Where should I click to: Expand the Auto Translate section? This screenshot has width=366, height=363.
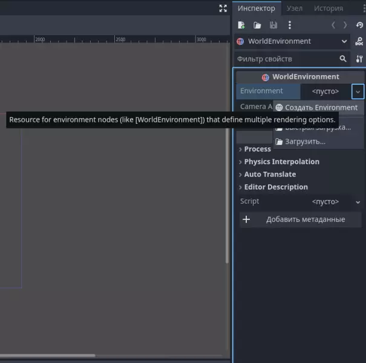pos(270,175)
